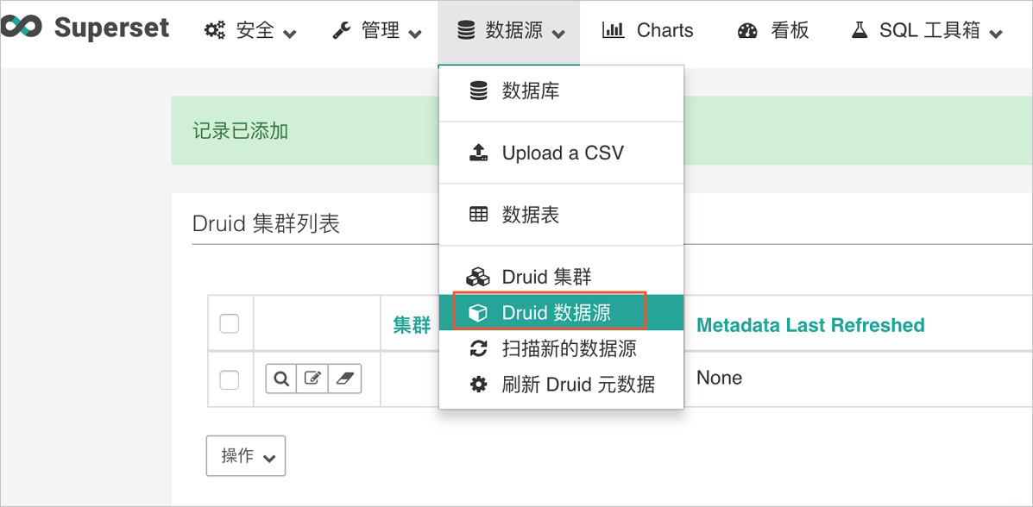
Task: Click the magnifier show-record icon
Action: click(x=281, y=379)
